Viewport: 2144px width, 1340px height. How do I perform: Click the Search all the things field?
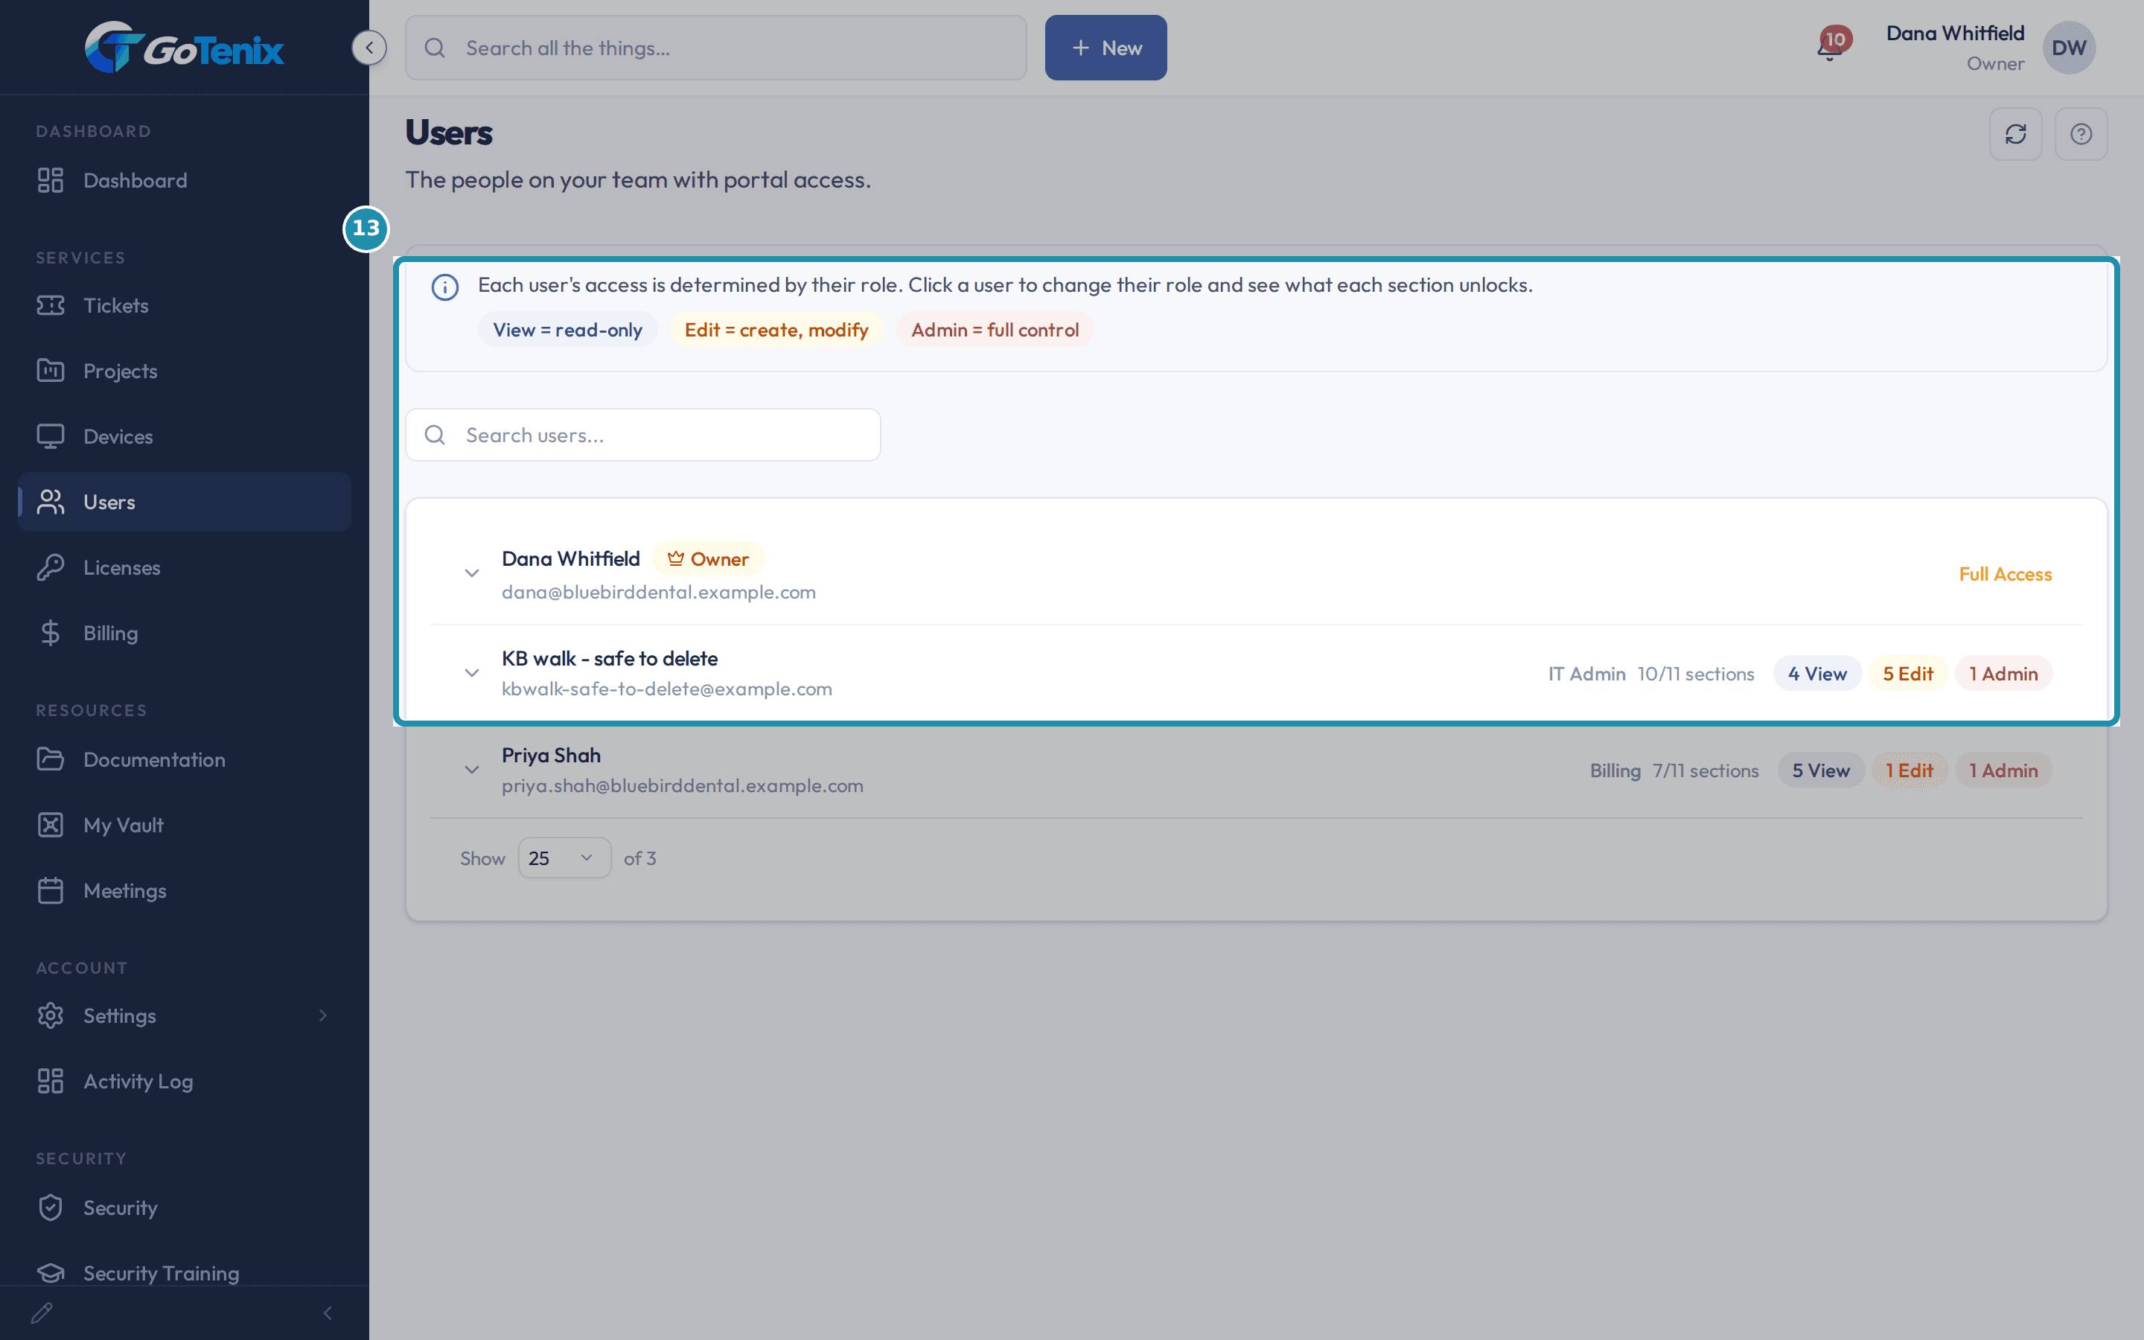(716, 48)
